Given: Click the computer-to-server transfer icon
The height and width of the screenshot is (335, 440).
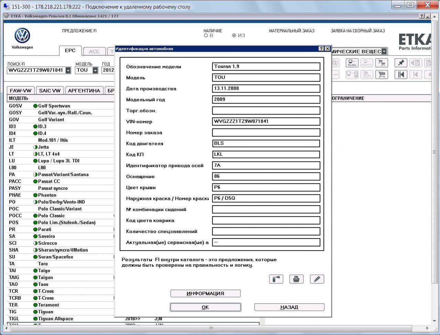Looking at the screenshot, I should tap(352, 74).
